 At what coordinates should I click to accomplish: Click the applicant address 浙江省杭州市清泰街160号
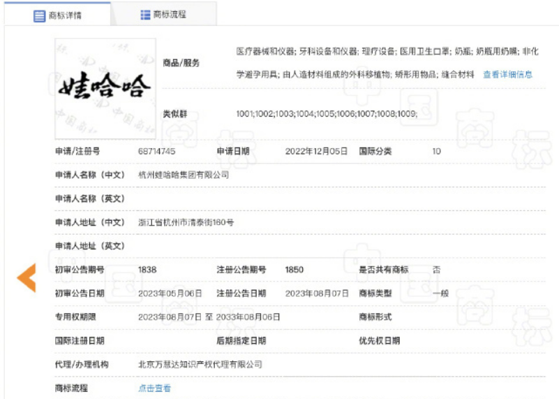click(x=186, y=222)
